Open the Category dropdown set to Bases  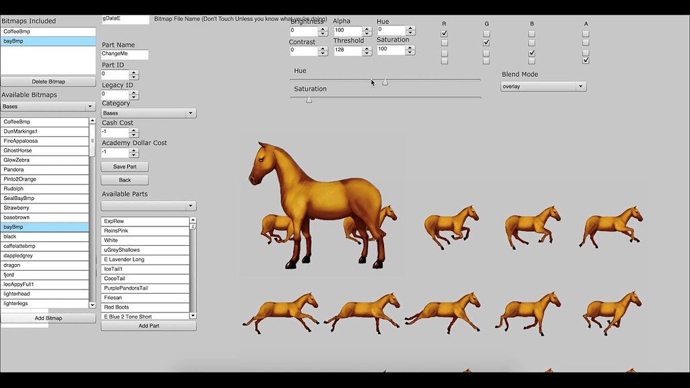coord(148,112)
